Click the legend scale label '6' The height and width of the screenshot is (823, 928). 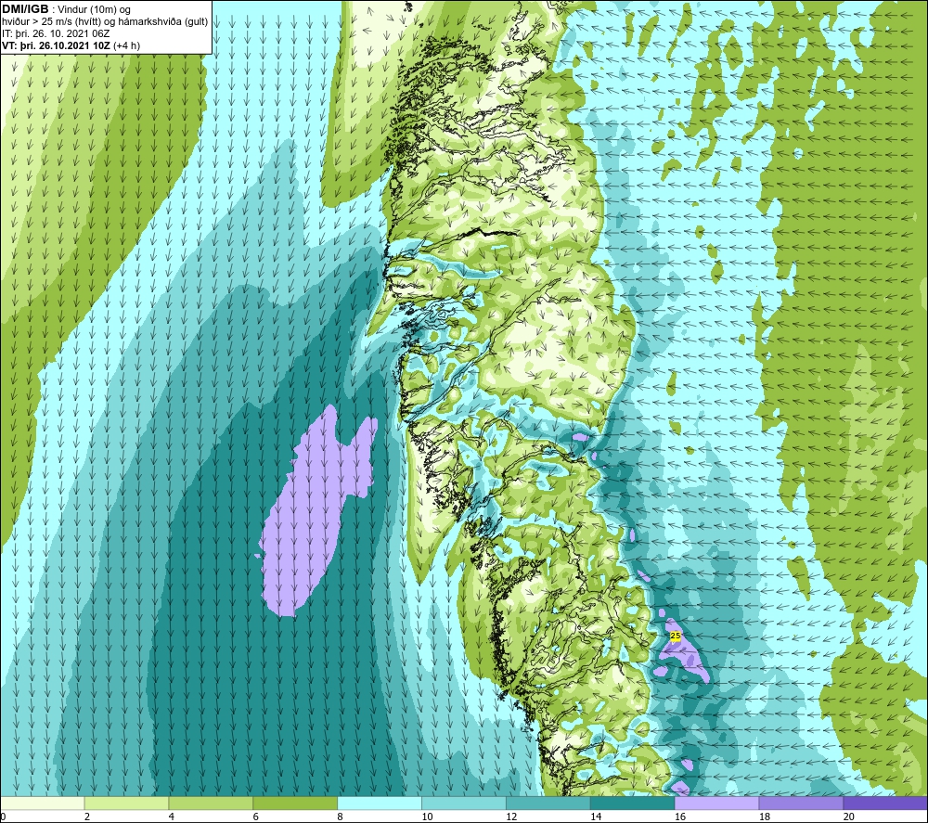click(x=255, y=817)
